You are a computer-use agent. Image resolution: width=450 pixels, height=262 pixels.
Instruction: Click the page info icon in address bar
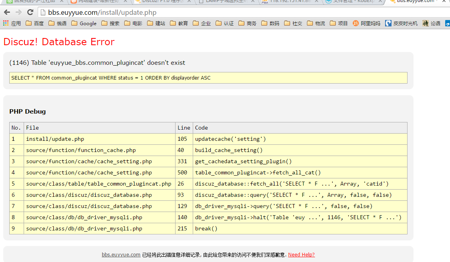[43, 12]
